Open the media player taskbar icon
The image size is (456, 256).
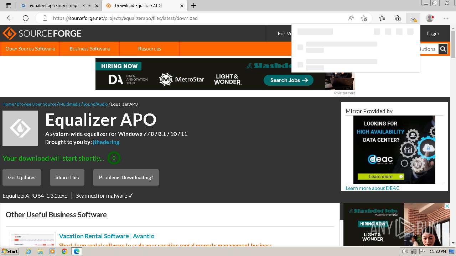coord(52,251)
